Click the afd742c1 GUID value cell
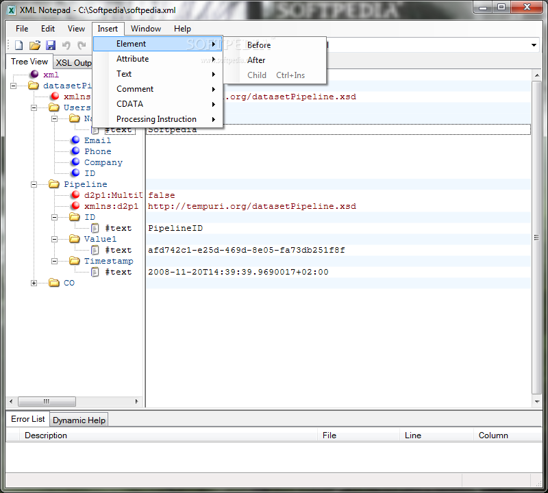This screenshot has height=493, width=548. [338, 250]
